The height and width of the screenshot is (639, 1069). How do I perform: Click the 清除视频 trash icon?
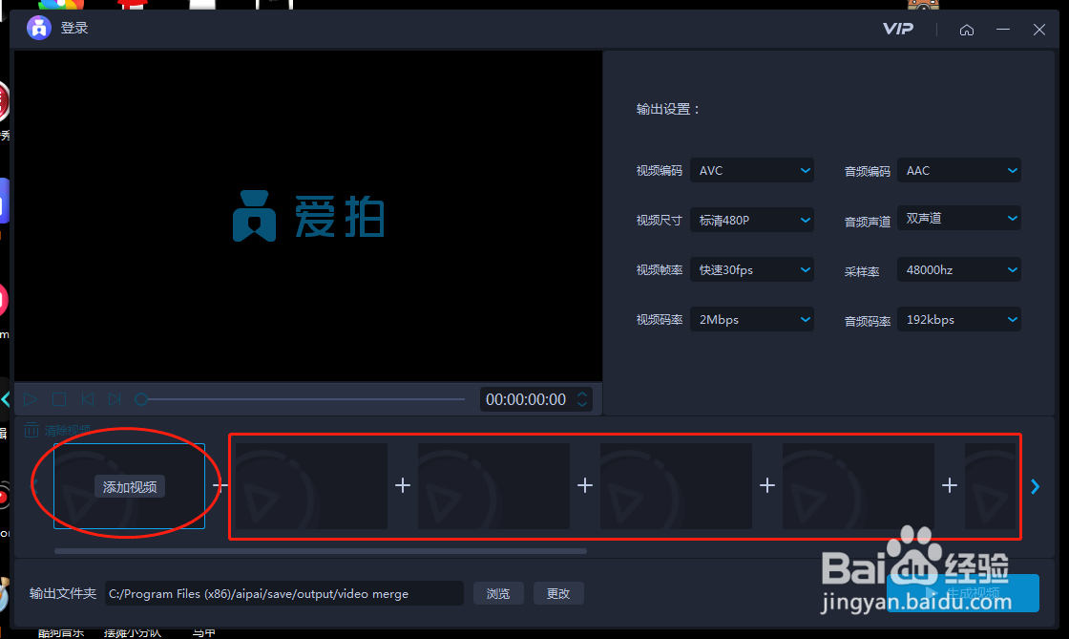31,430
